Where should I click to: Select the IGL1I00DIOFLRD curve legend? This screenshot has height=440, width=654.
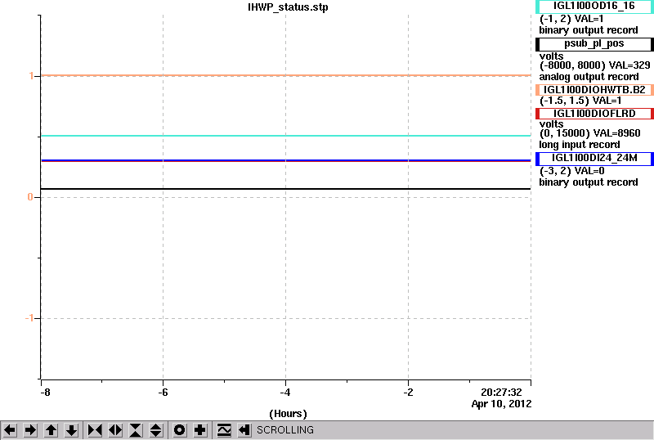pyautogui.click(x=594, y=114)
